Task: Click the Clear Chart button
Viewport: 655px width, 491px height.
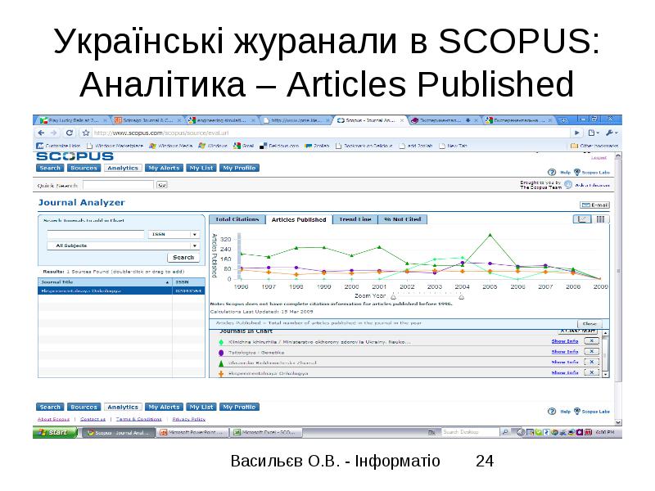Action: point(578,331)
